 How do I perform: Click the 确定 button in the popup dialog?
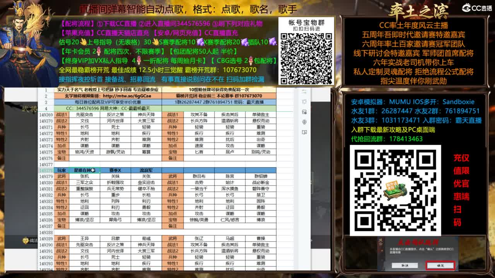(440, 266)
